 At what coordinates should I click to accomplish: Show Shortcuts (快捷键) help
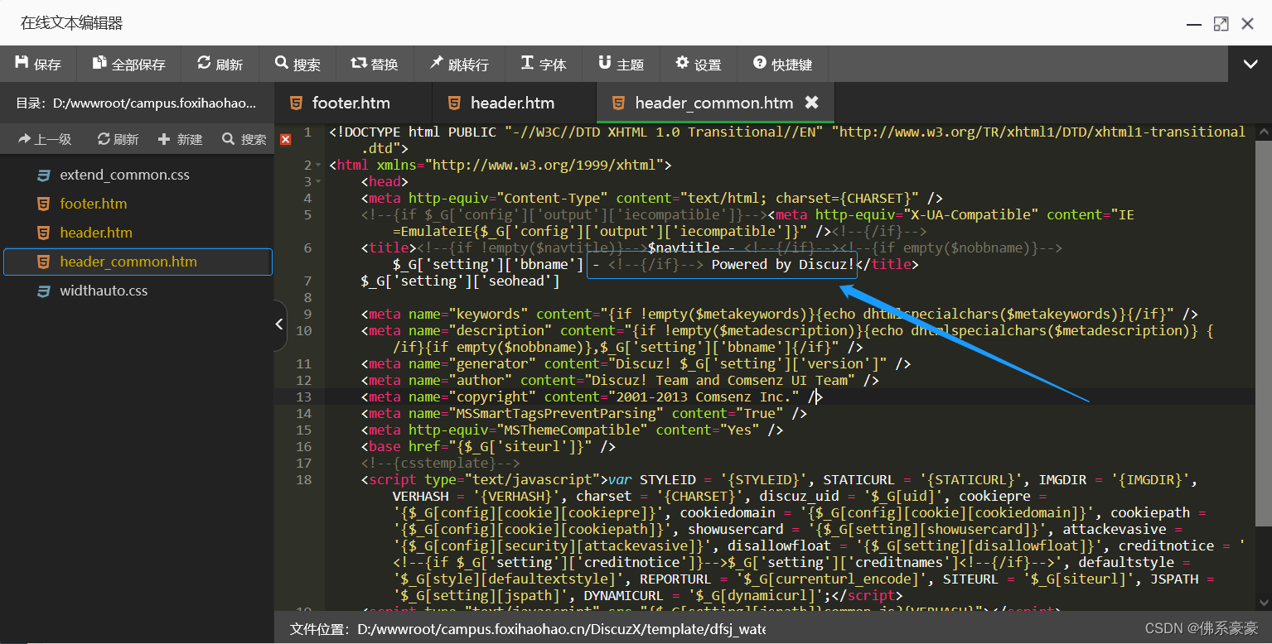click(783, 64)
